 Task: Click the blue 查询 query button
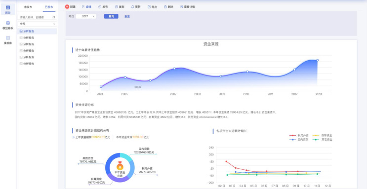click(x=111, y=16)
